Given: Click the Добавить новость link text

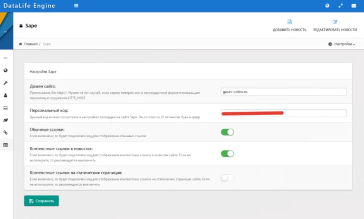Looking at the screenshot, I should [x=290, y=30].
